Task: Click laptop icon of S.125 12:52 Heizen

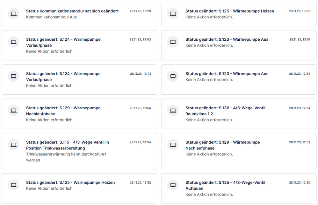Action: [13, 185]
